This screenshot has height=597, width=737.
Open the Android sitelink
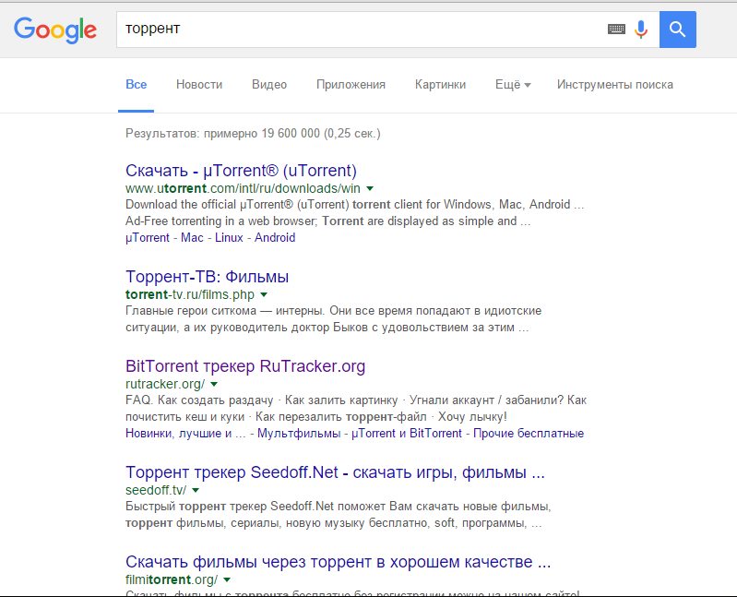pyautogui.click(x=275, y=238)
